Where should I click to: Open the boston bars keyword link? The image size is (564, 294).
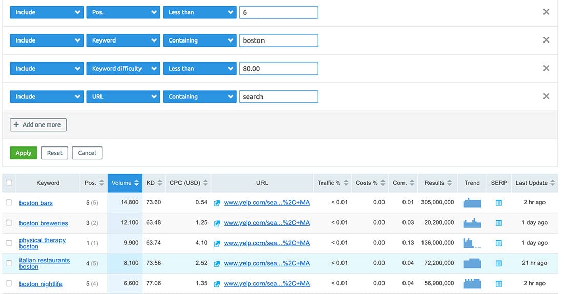click(36, 203)
